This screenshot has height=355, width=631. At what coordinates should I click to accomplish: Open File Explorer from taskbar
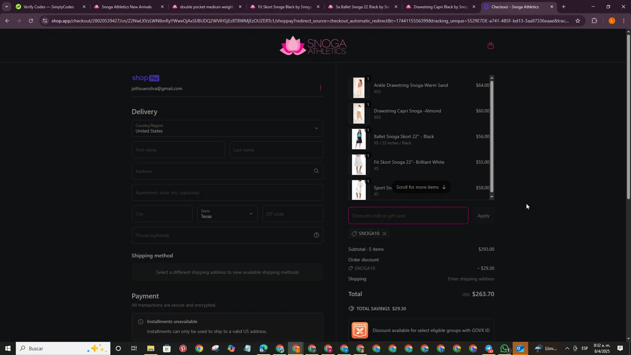coord(151,349)
